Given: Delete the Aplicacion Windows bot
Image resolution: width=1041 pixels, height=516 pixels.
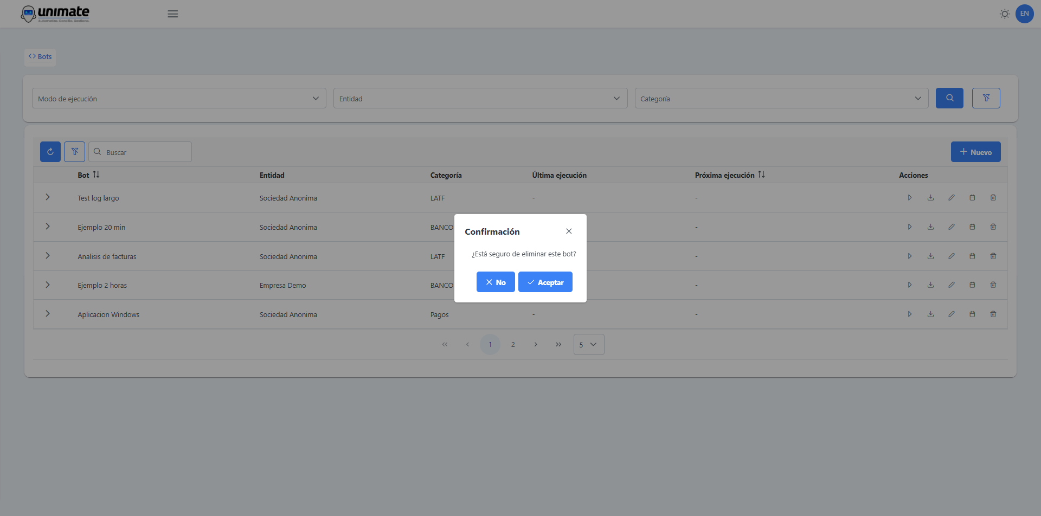Looking at the screenshot, I should [993, 314].
